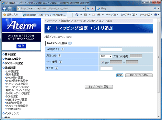The width and height of the screenshot is (162, 120).
Task: Click the 保存 button under Aterm logo
Action: (21, 46)
